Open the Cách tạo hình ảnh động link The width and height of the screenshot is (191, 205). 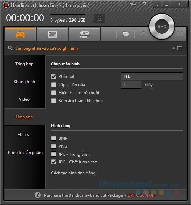[x=73, y=173]
